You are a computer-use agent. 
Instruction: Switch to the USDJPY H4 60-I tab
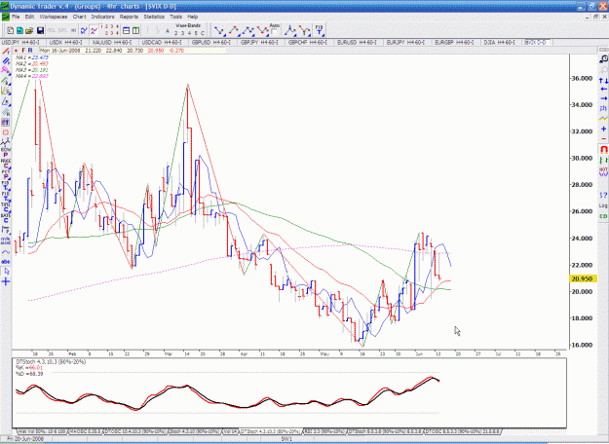tap(20, 42)
